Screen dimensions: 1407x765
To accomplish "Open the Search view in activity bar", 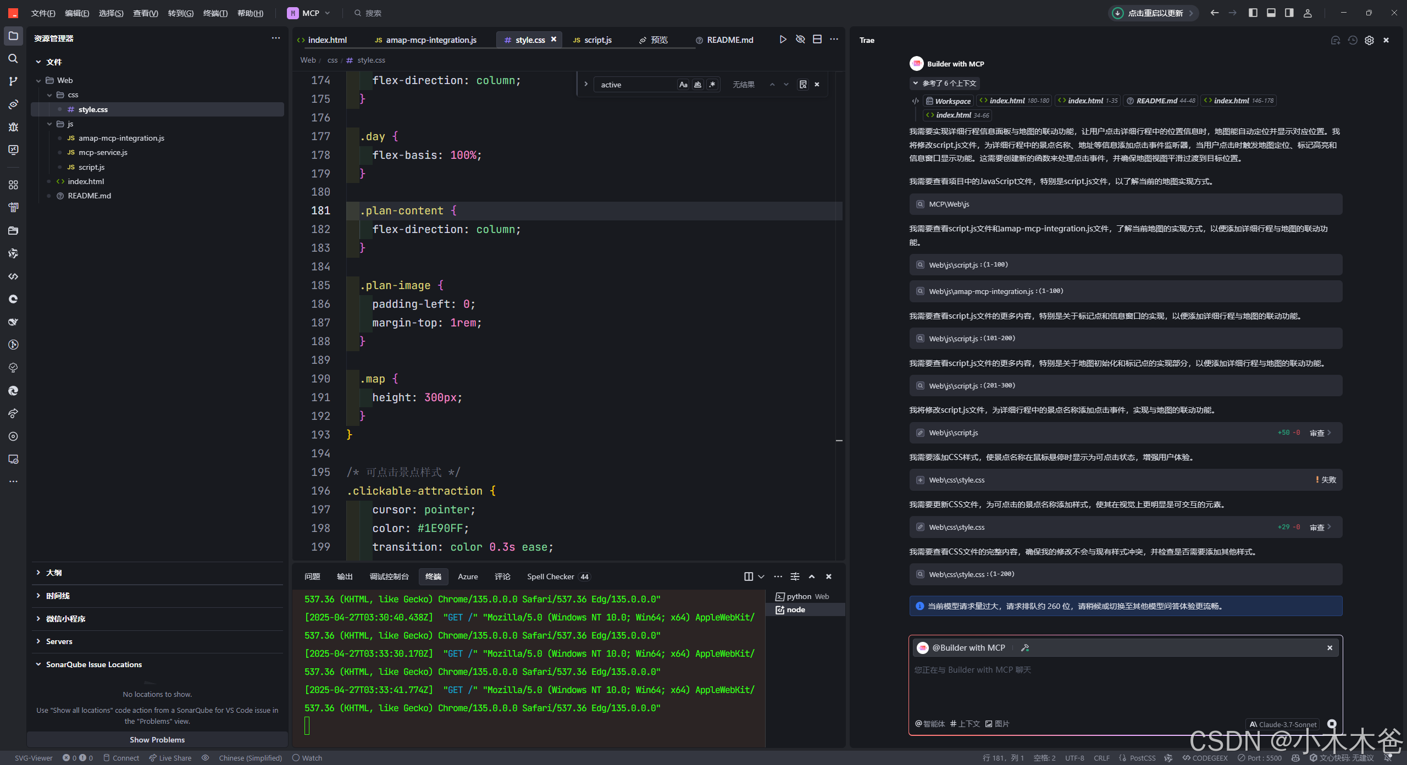I will point(13,59).
